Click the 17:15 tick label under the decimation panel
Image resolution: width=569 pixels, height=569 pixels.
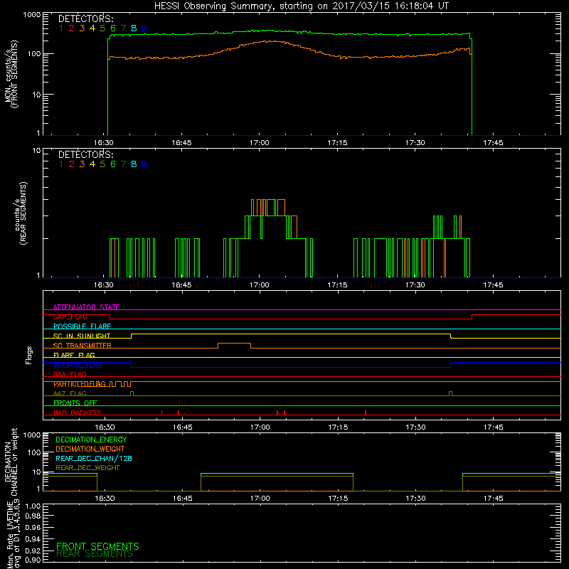(338, 499)
